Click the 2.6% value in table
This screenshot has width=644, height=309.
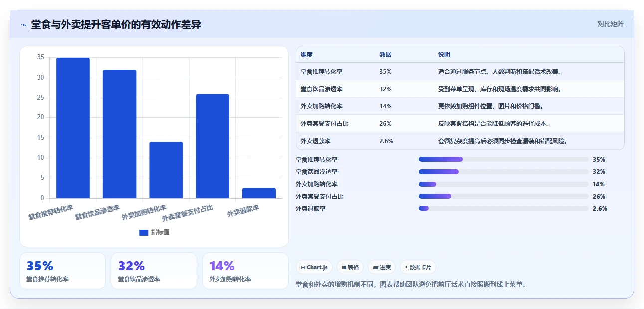[x=386, y=141]
